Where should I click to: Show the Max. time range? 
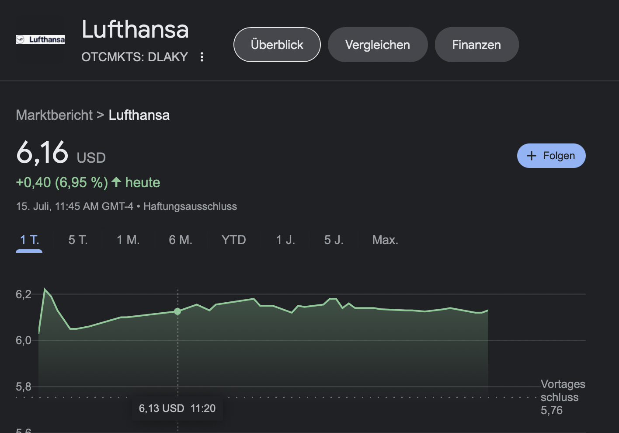coord(385,240)
